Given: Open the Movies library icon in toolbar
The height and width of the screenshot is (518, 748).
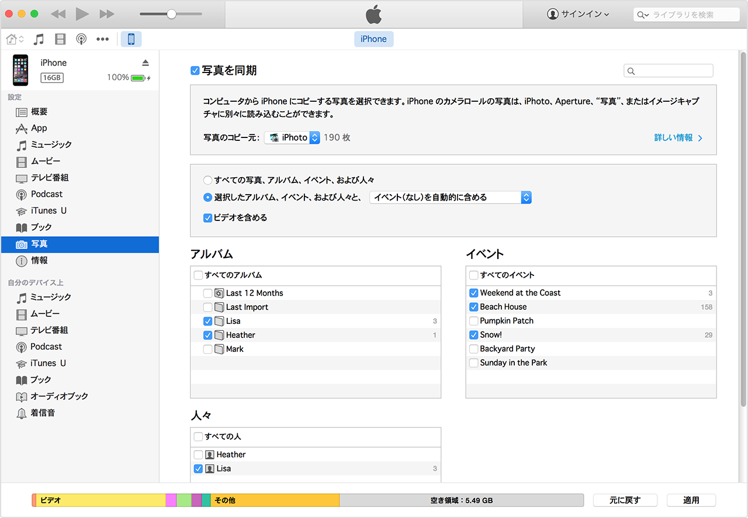Looking at the screenshot, I should (60, 39).
